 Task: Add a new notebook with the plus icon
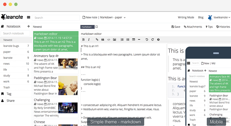29,26
